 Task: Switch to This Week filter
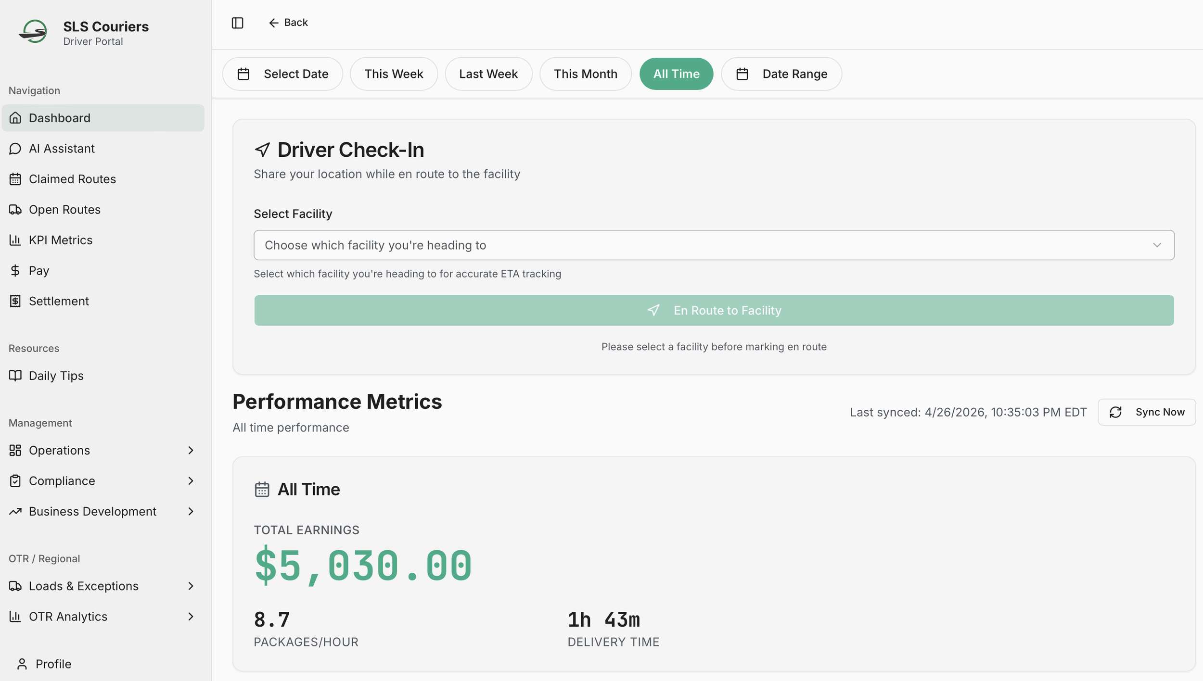pos(393,74)
